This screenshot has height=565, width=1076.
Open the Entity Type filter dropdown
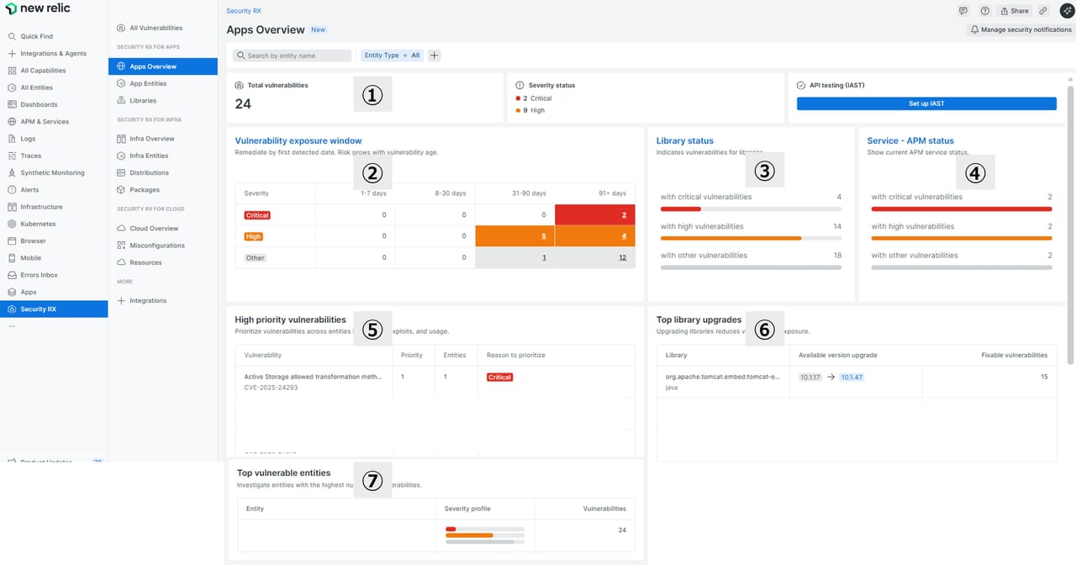point(391,55)
